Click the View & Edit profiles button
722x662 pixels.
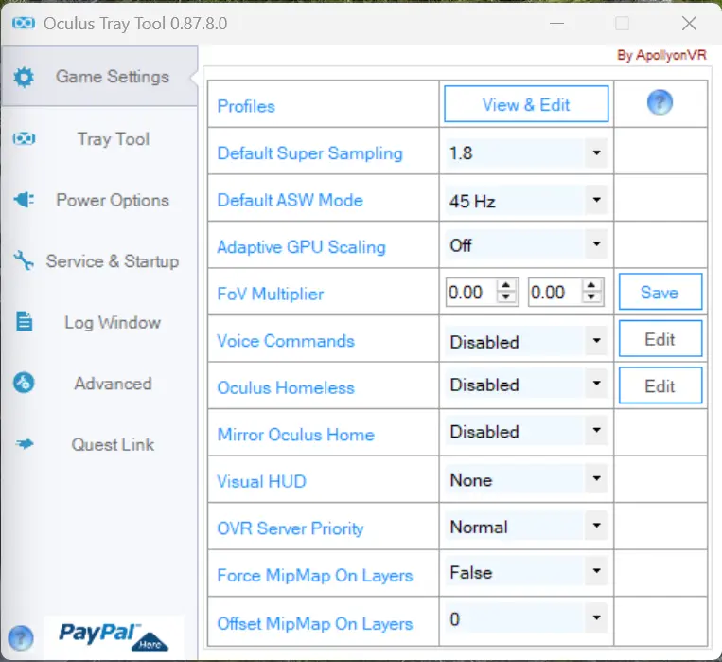click(526, 104)
